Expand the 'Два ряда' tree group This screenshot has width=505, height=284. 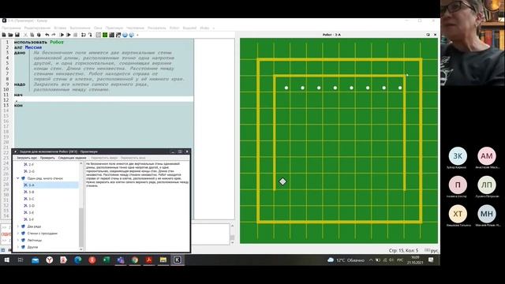click(17, 226)
